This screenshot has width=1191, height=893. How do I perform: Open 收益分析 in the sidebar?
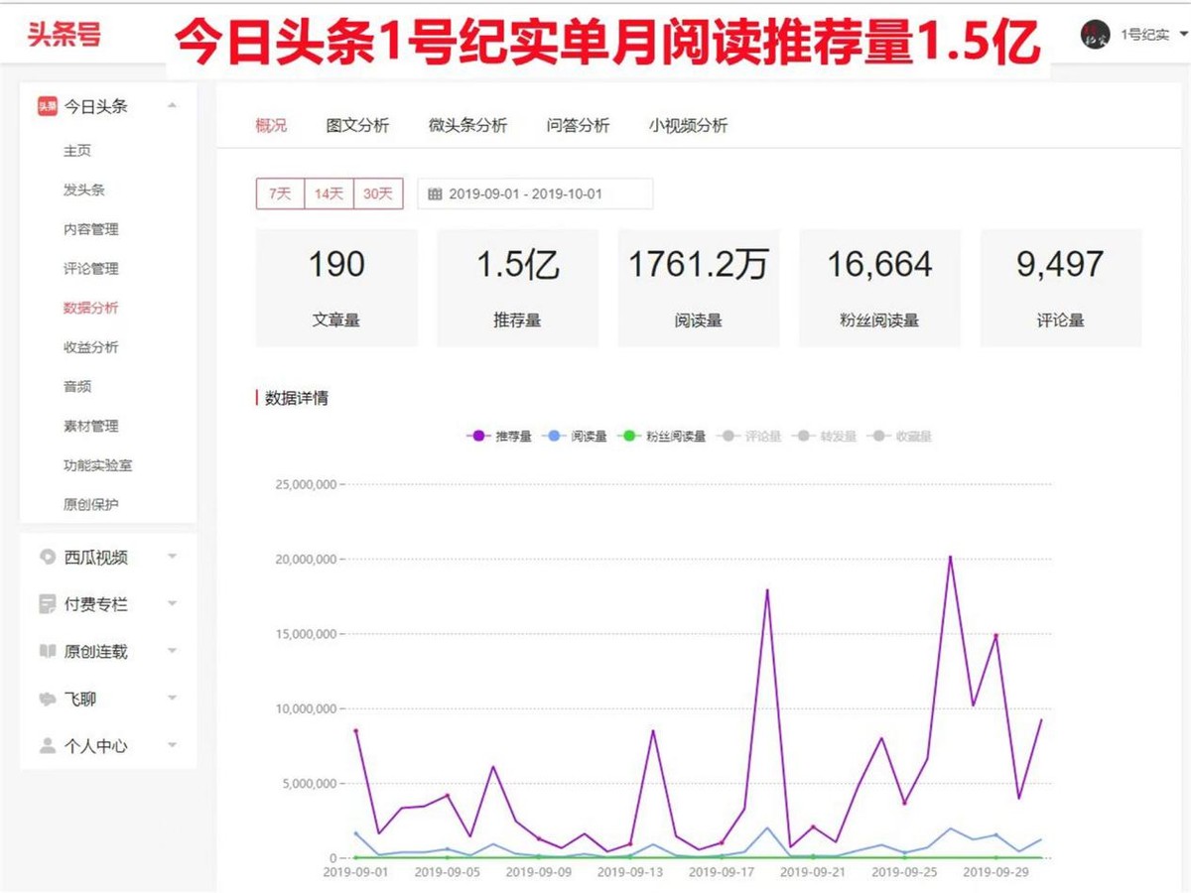[x=90, y=347]
